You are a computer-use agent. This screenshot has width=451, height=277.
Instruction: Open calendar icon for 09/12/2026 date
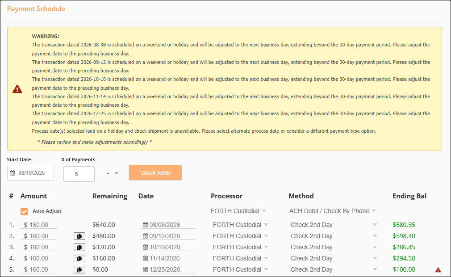146,236
